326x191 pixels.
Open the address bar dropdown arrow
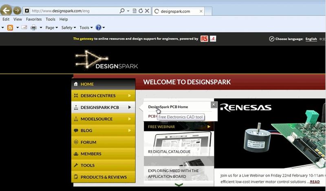click(x=128, y=11)
